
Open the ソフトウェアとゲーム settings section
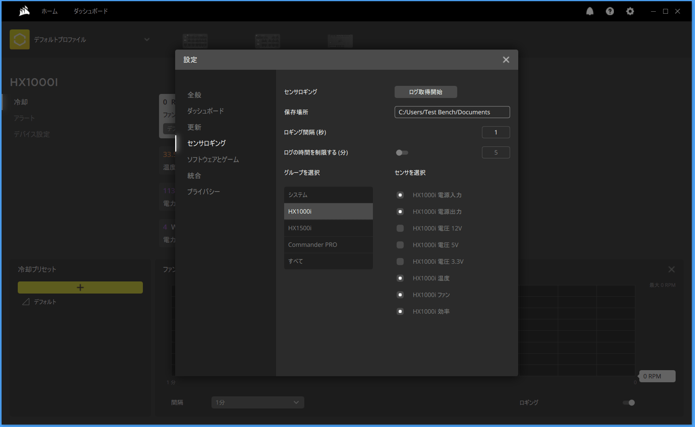point(213,159)
